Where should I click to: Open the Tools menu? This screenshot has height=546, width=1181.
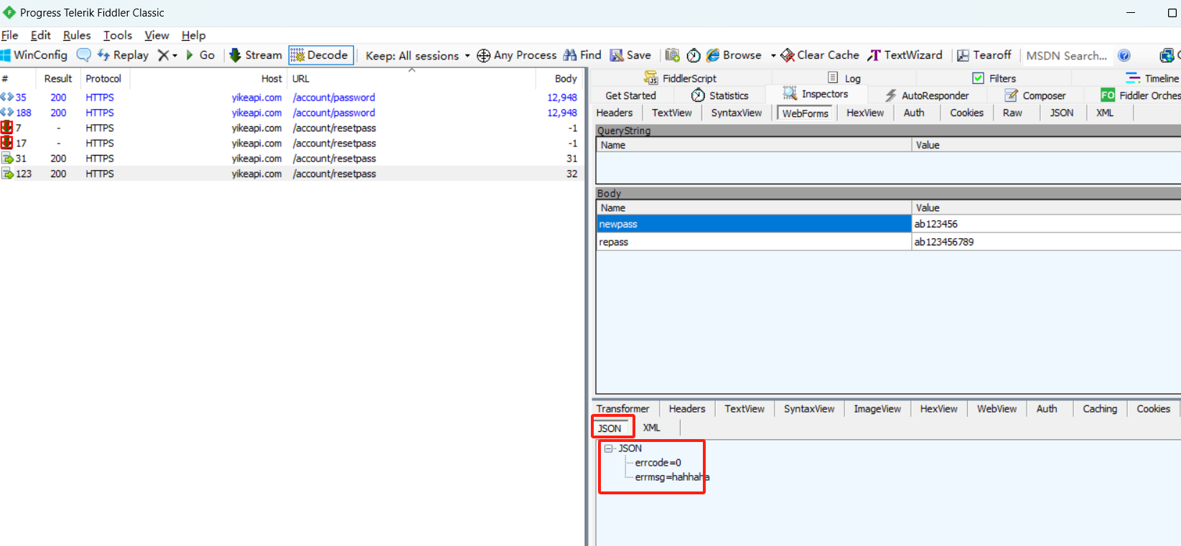(x=118, y=35)
